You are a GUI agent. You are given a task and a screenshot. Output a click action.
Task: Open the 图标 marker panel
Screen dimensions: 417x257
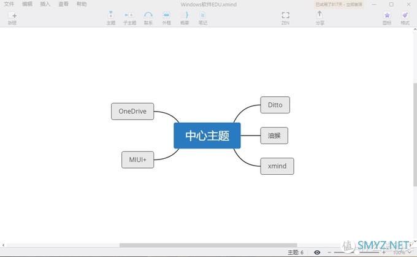pyautogui.click(x=387, y=18)
